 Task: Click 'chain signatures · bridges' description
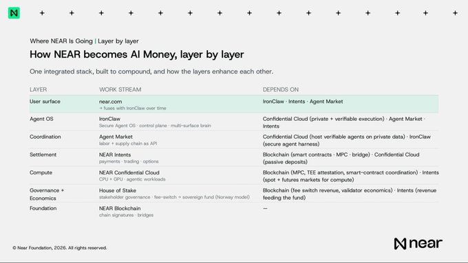click(126, 215)
